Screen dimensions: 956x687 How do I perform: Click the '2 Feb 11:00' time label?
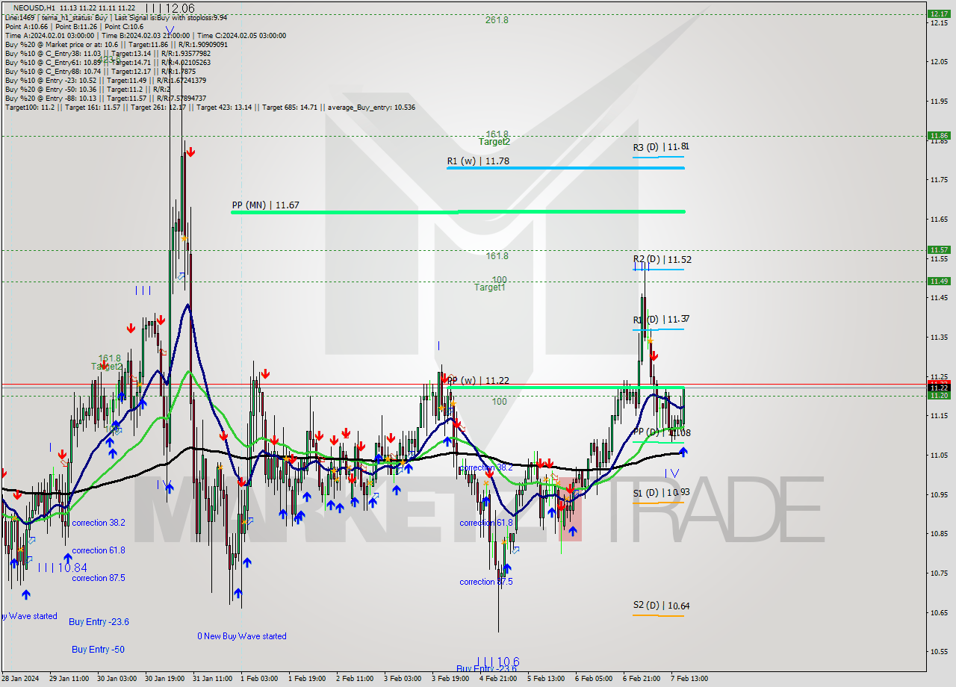coord(356,679)
